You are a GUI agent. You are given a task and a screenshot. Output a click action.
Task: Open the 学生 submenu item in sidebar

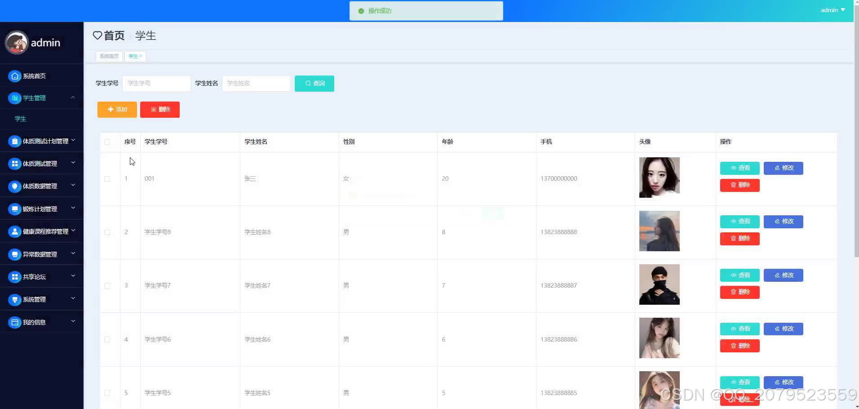tap(21, 119)
